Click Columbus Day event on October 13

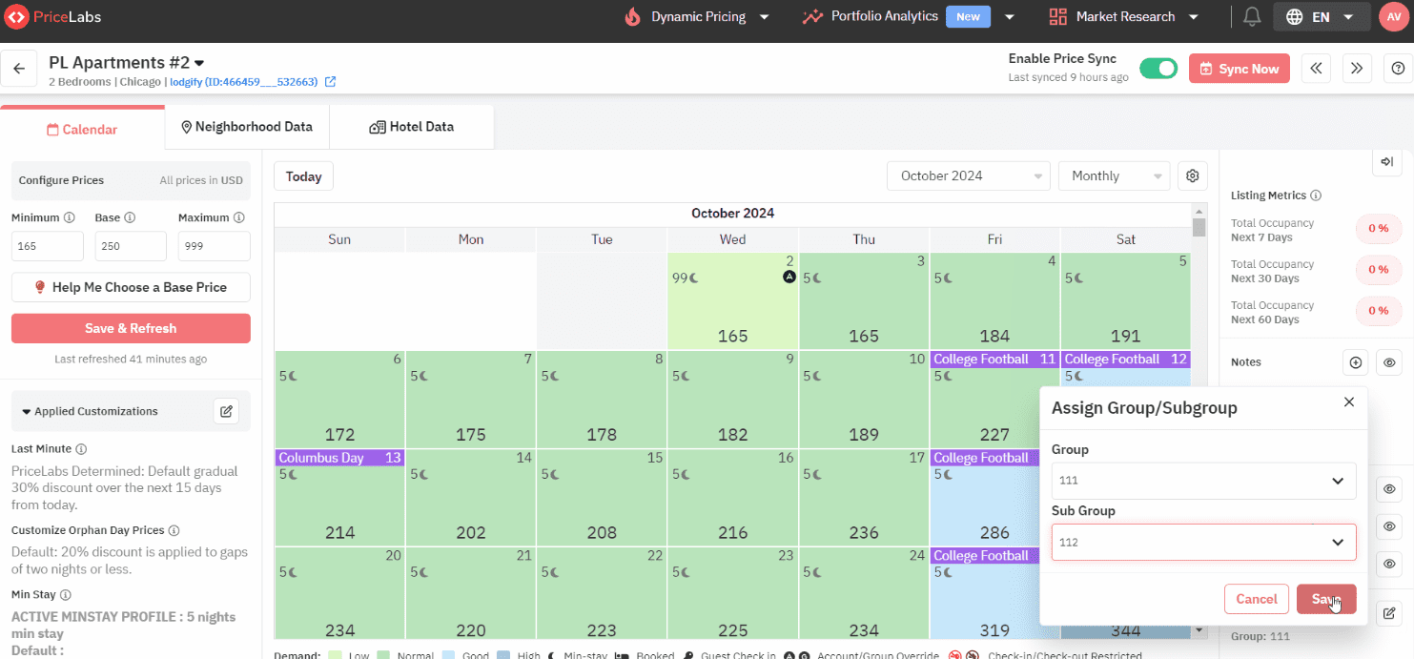(339, 458)
